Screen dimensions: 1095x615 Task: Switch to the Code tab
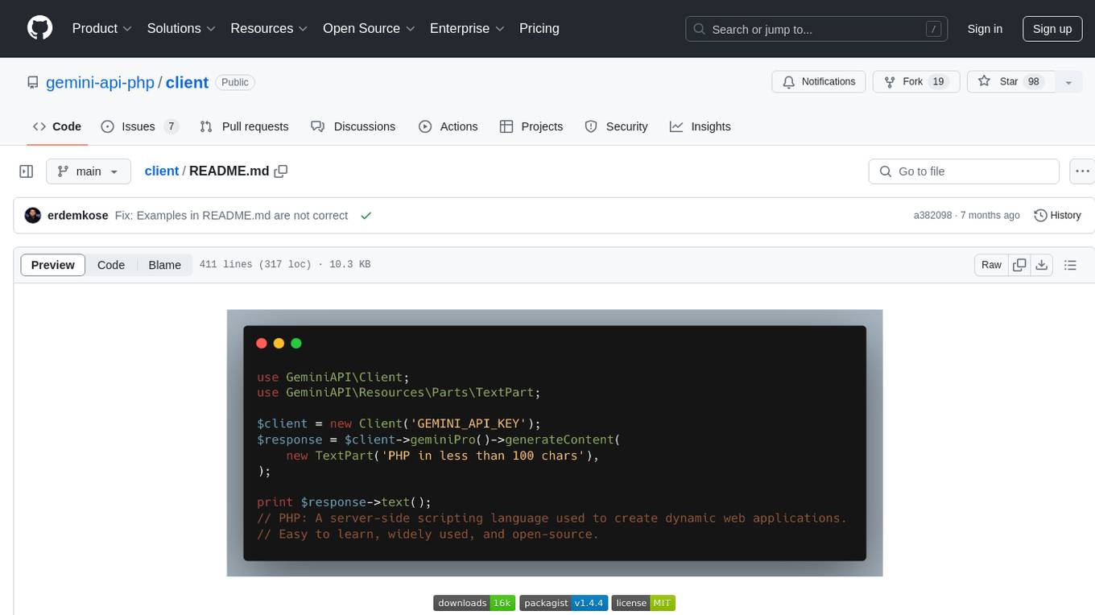coord(57,126)
